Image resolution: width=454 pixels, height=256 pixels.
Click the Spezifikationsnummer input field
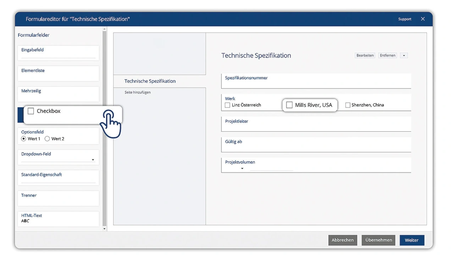click(316, 84)
